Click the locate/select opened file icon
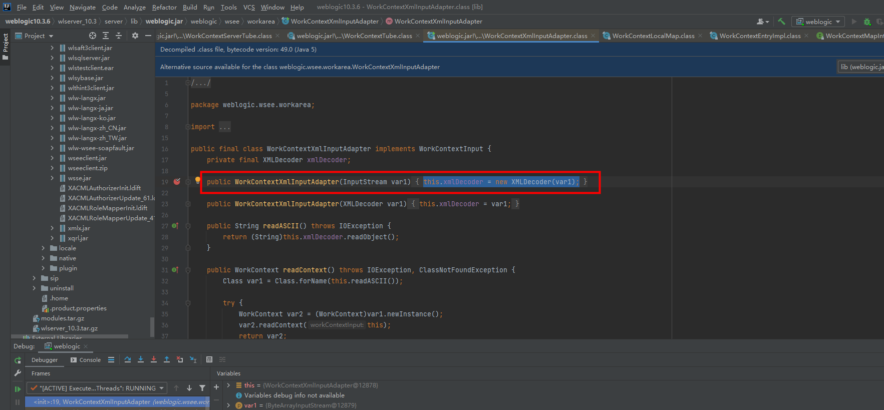Viewport: 884px width, 410px height. click(93, 36)
